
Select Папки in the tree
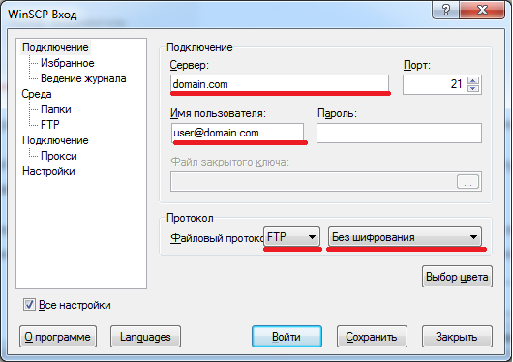(x=55, y=109)
